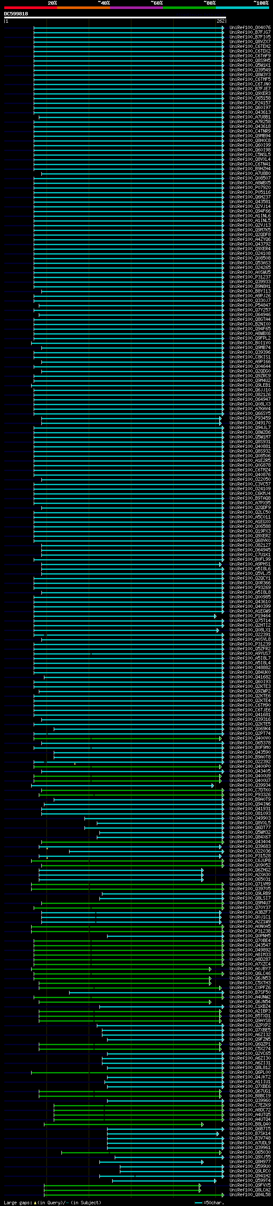273x1206 pixels.
Task: Select the label UniRef100_C4TNR9
Action: tap(250, 131)
